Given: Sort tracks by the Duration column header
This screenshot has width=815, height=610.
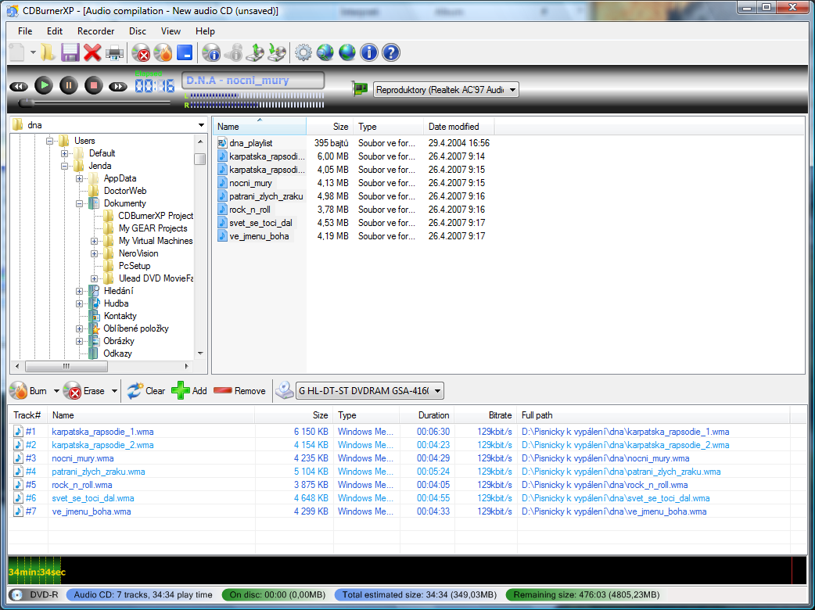Looking at the screenshot, I should click(x=427, y=415).
